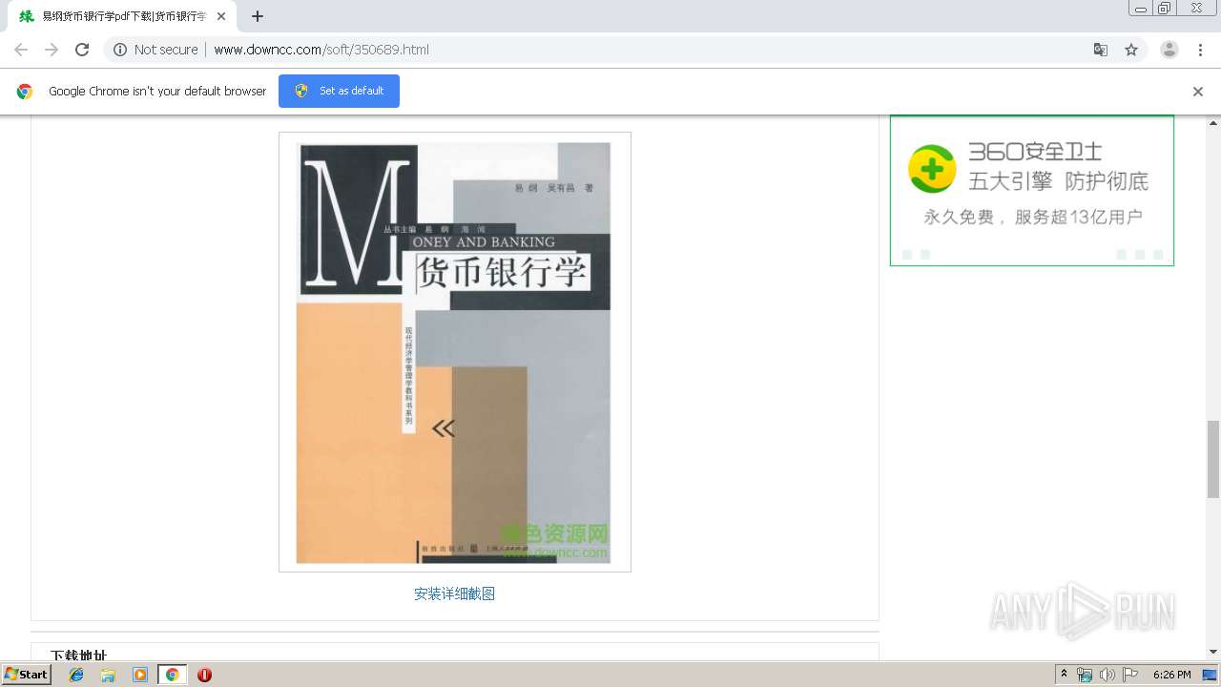Click the vertical scrollbar thumb
This screenshot has width=1221, height=687.
pos(1213,459)
